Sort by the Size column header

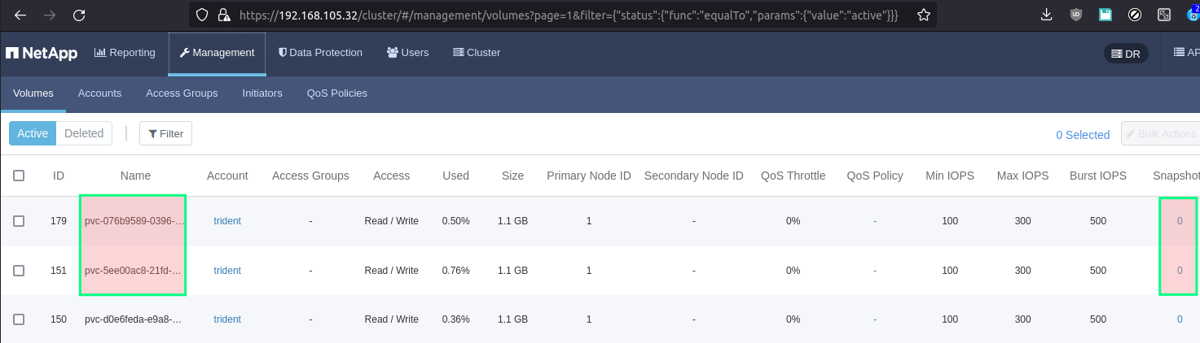coord(513,176)
